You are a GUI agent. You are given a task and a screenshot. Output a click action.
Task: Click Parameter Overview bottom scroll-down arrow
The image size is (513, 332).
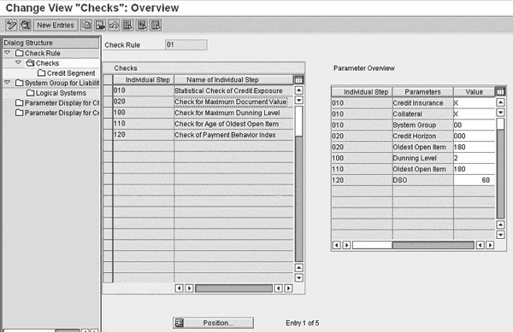click(500, 235)
